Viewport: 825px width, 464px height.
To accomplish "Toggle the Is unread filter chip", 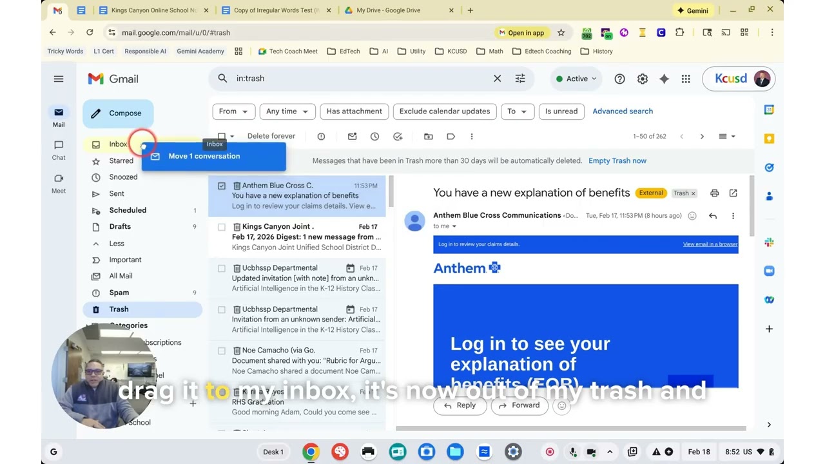I will coord(561,111).
